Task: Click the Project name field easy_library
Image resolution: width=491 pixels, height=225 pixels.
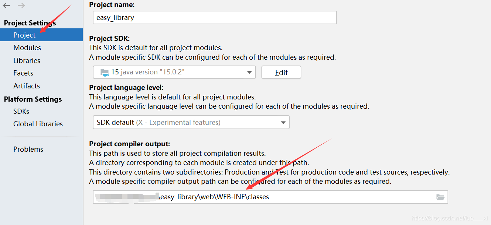Action: coord(215,17)
